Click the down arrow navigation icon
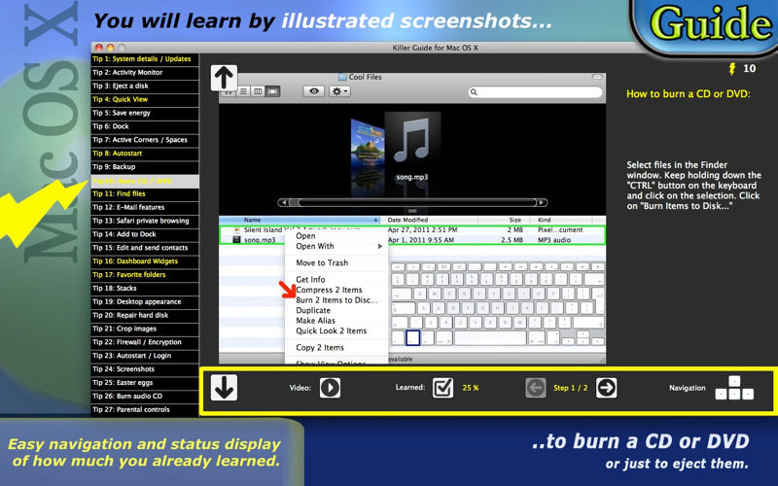This screenshot has width=778, height=486. pos(224,387)
